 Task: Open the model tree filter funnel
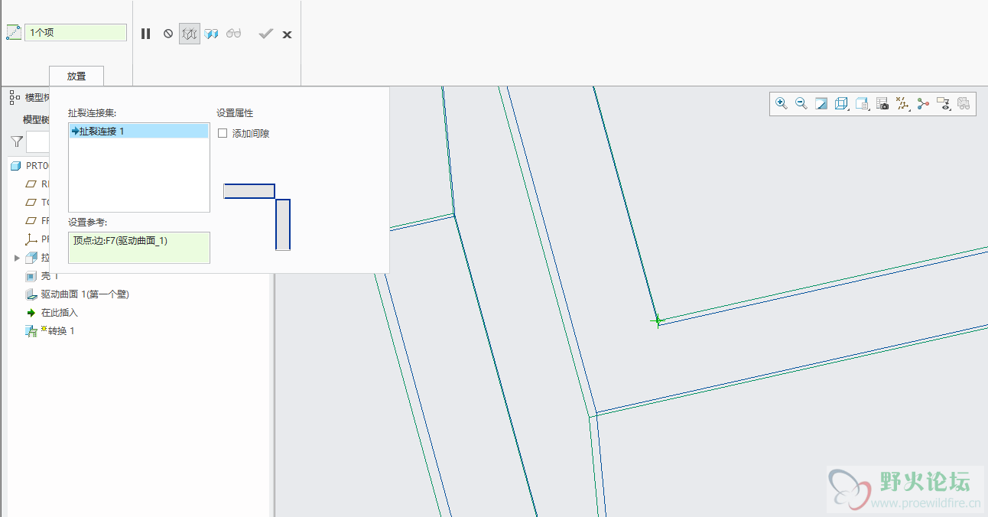point(17,141)
